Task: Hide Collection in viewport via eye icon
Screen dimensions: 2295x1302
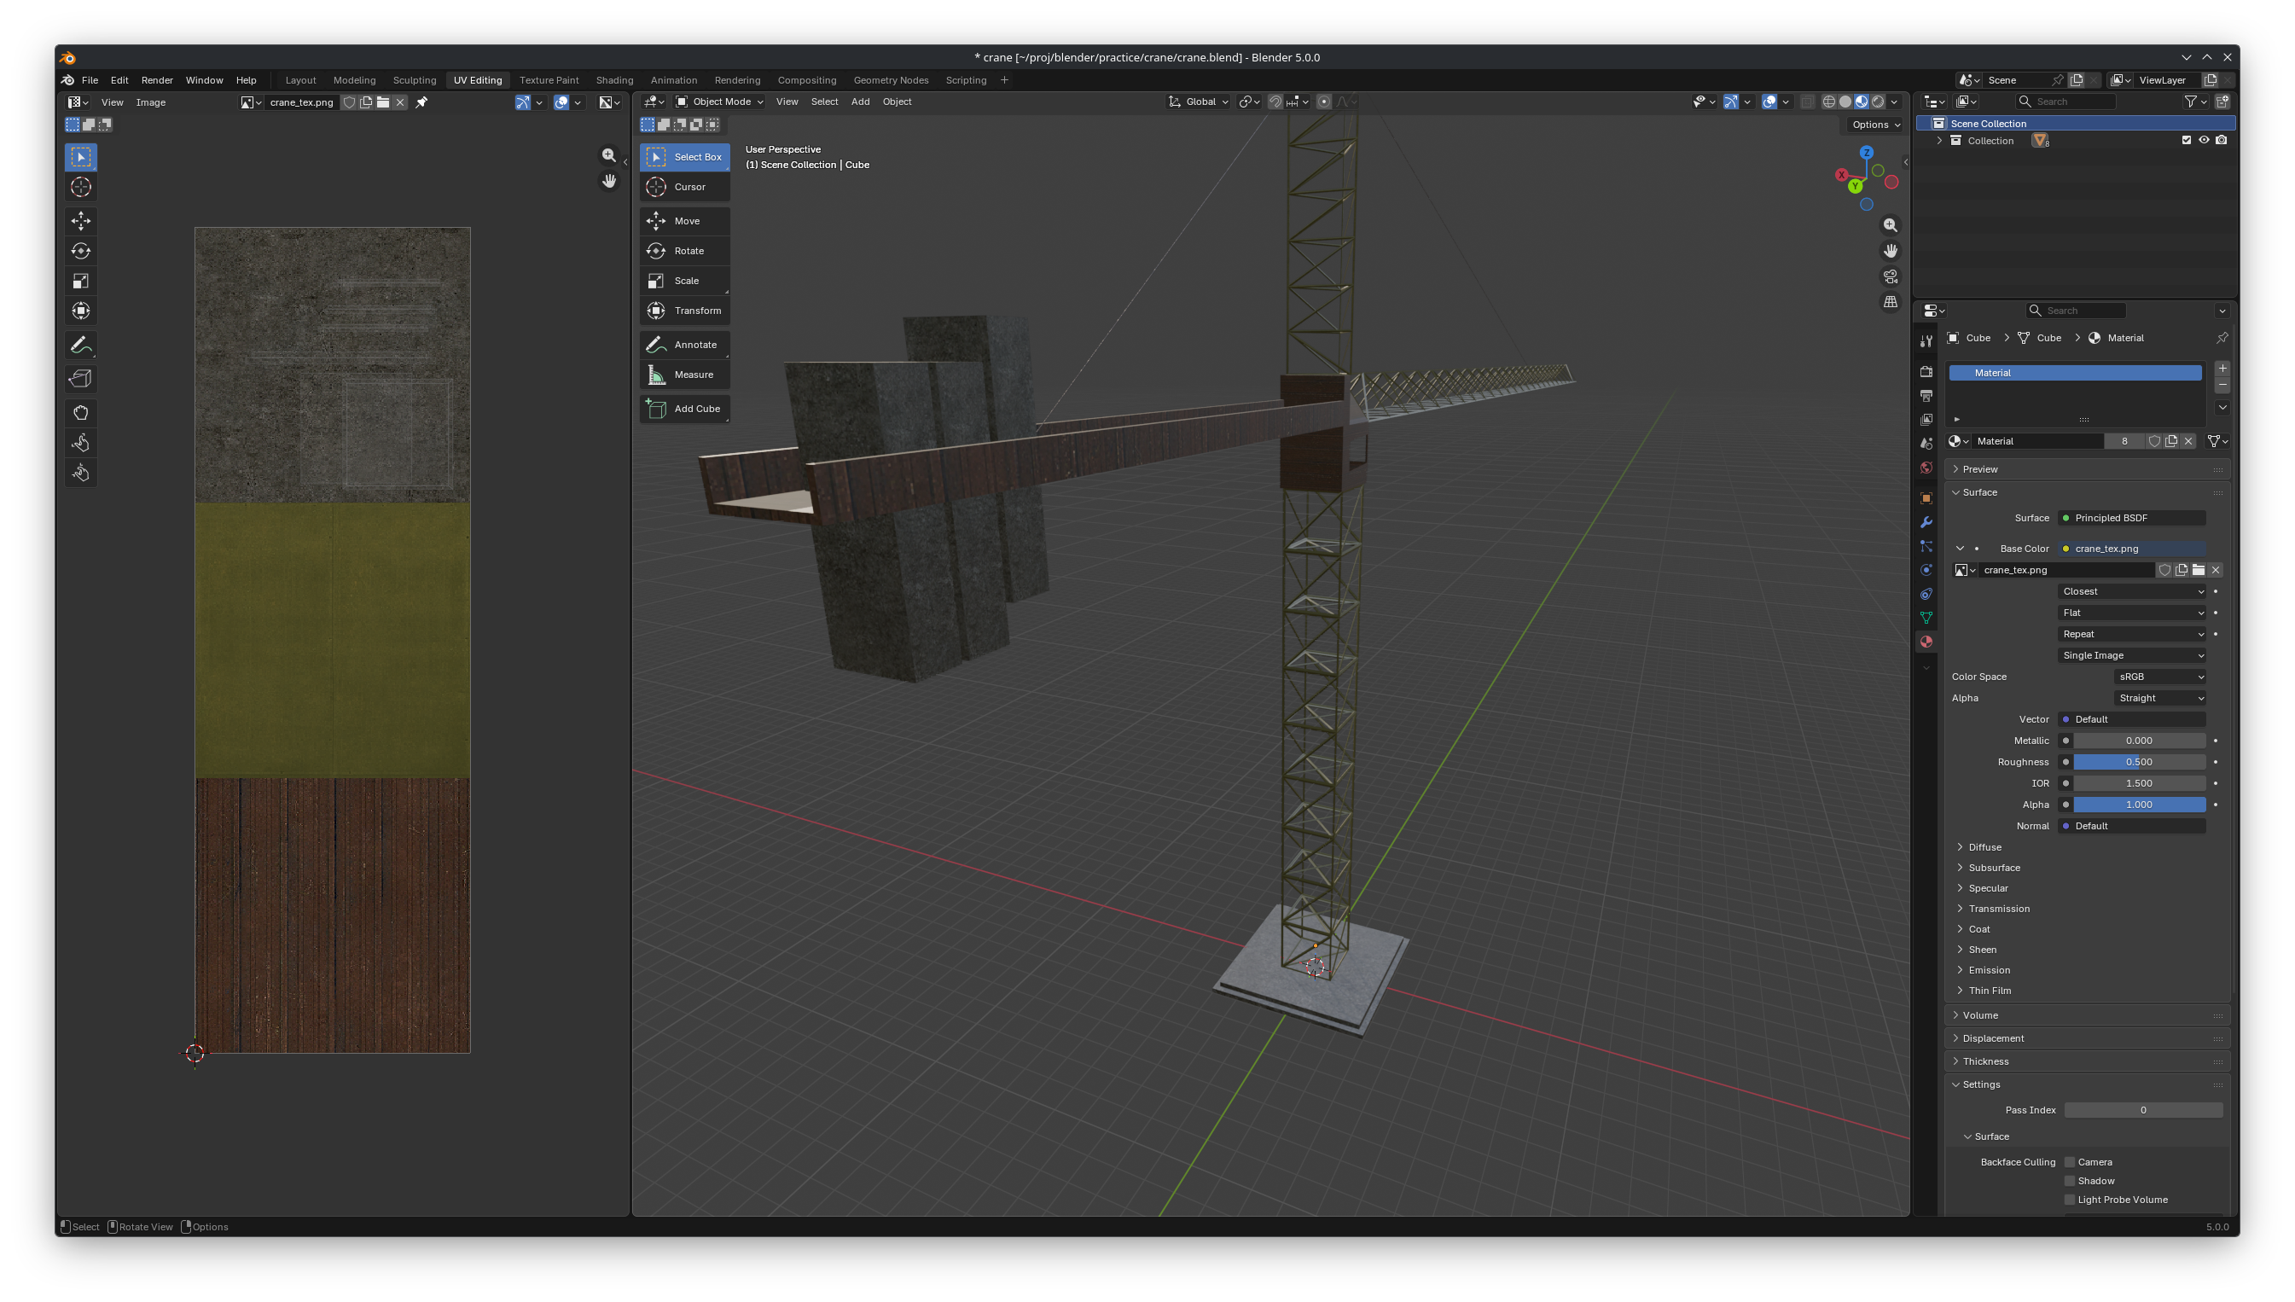Action: (2203, 141)
